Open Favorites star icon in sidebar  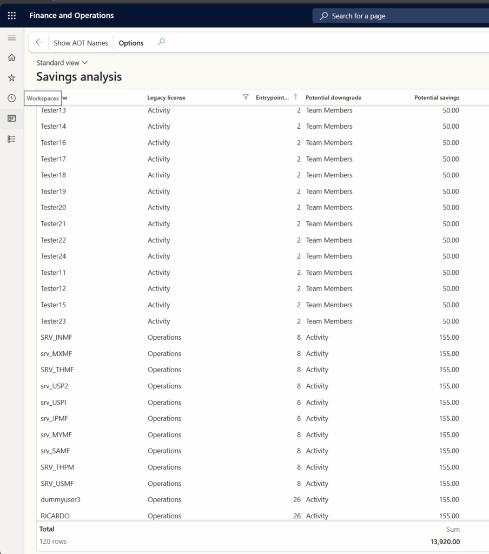tap(11, 78)
